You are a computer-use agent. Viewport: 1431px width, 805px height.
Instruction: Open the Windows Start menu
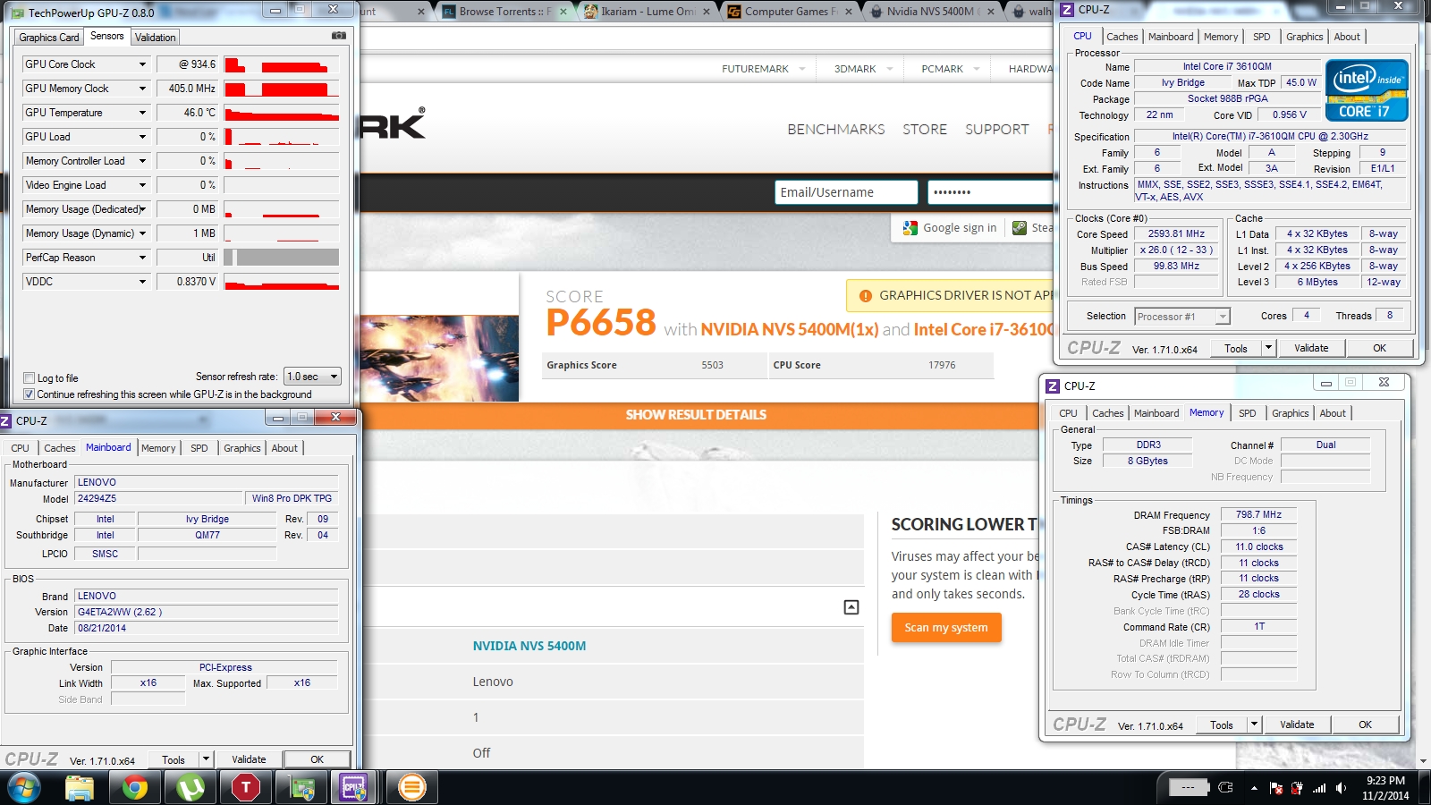(23, 788)
